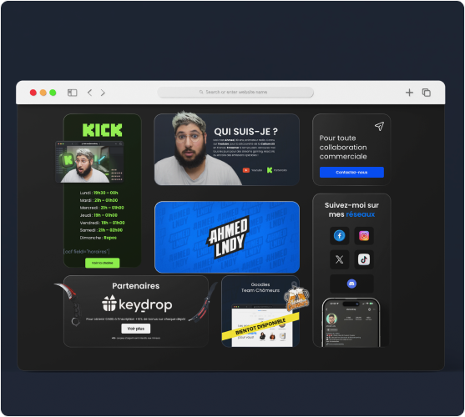
Task: Click the Mardi schedule row
Action: pyautogui.click(x=99, y=200)
